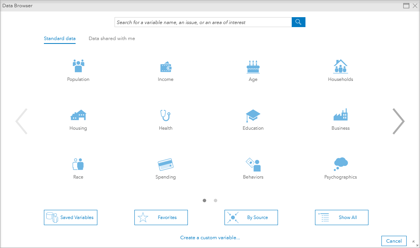Click the variable search input field

pyautogui.click(x=203, y=23)
